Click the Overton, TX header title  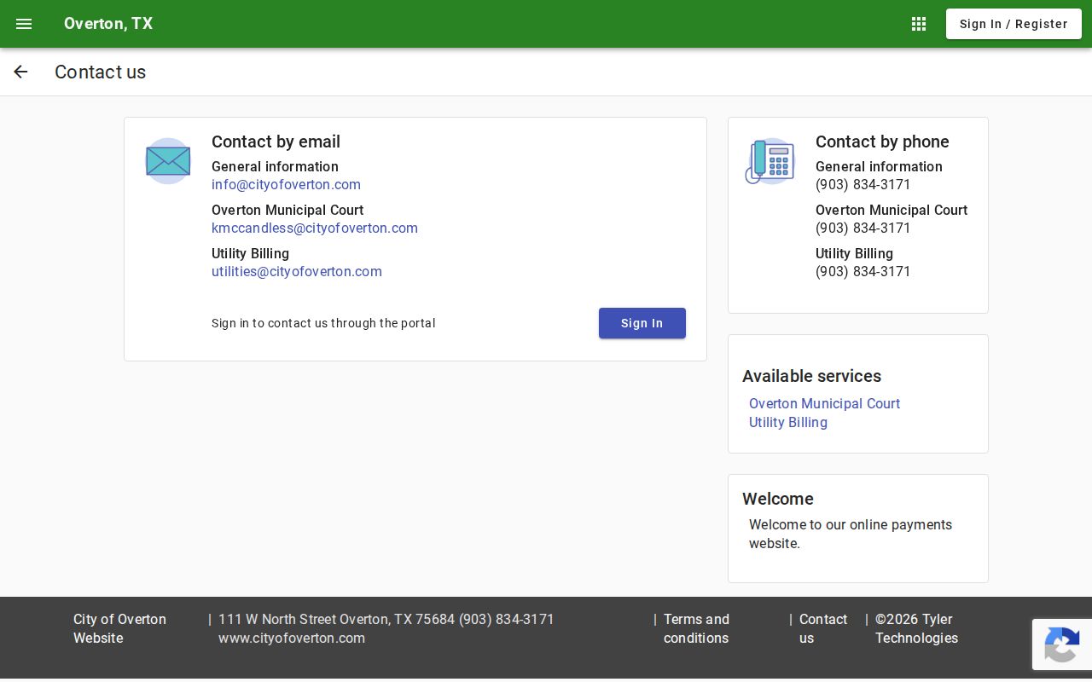[x=108, y=24]
